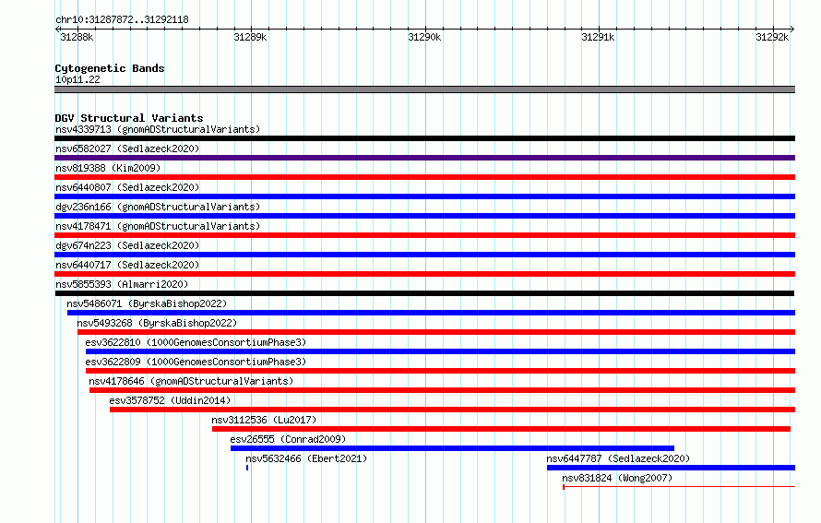821x523 pixels.
Task: Open the nsv6440717 (Sedlazeck2020) label
Action: pos(127,265)
